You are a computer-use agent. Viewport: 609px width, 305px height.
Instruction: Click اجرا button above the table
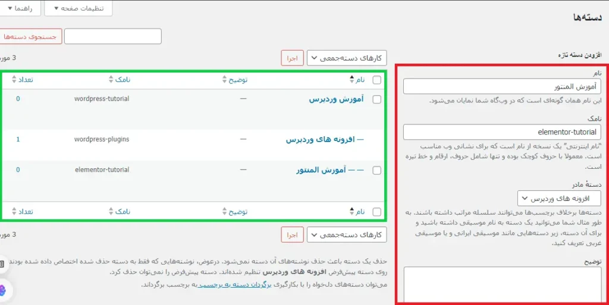click(x=292, y=58)
